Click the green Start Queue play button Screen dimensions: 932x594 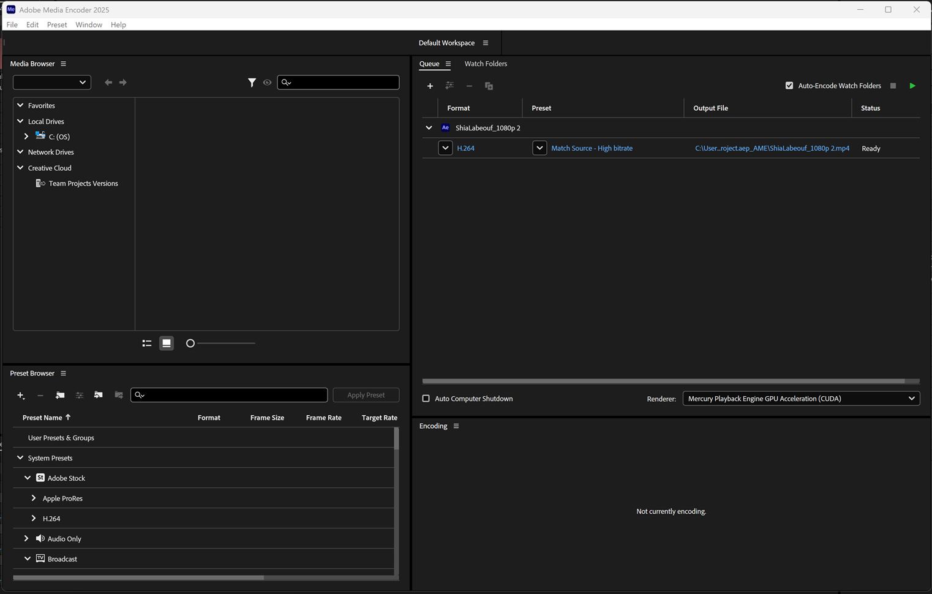[912, 86]
